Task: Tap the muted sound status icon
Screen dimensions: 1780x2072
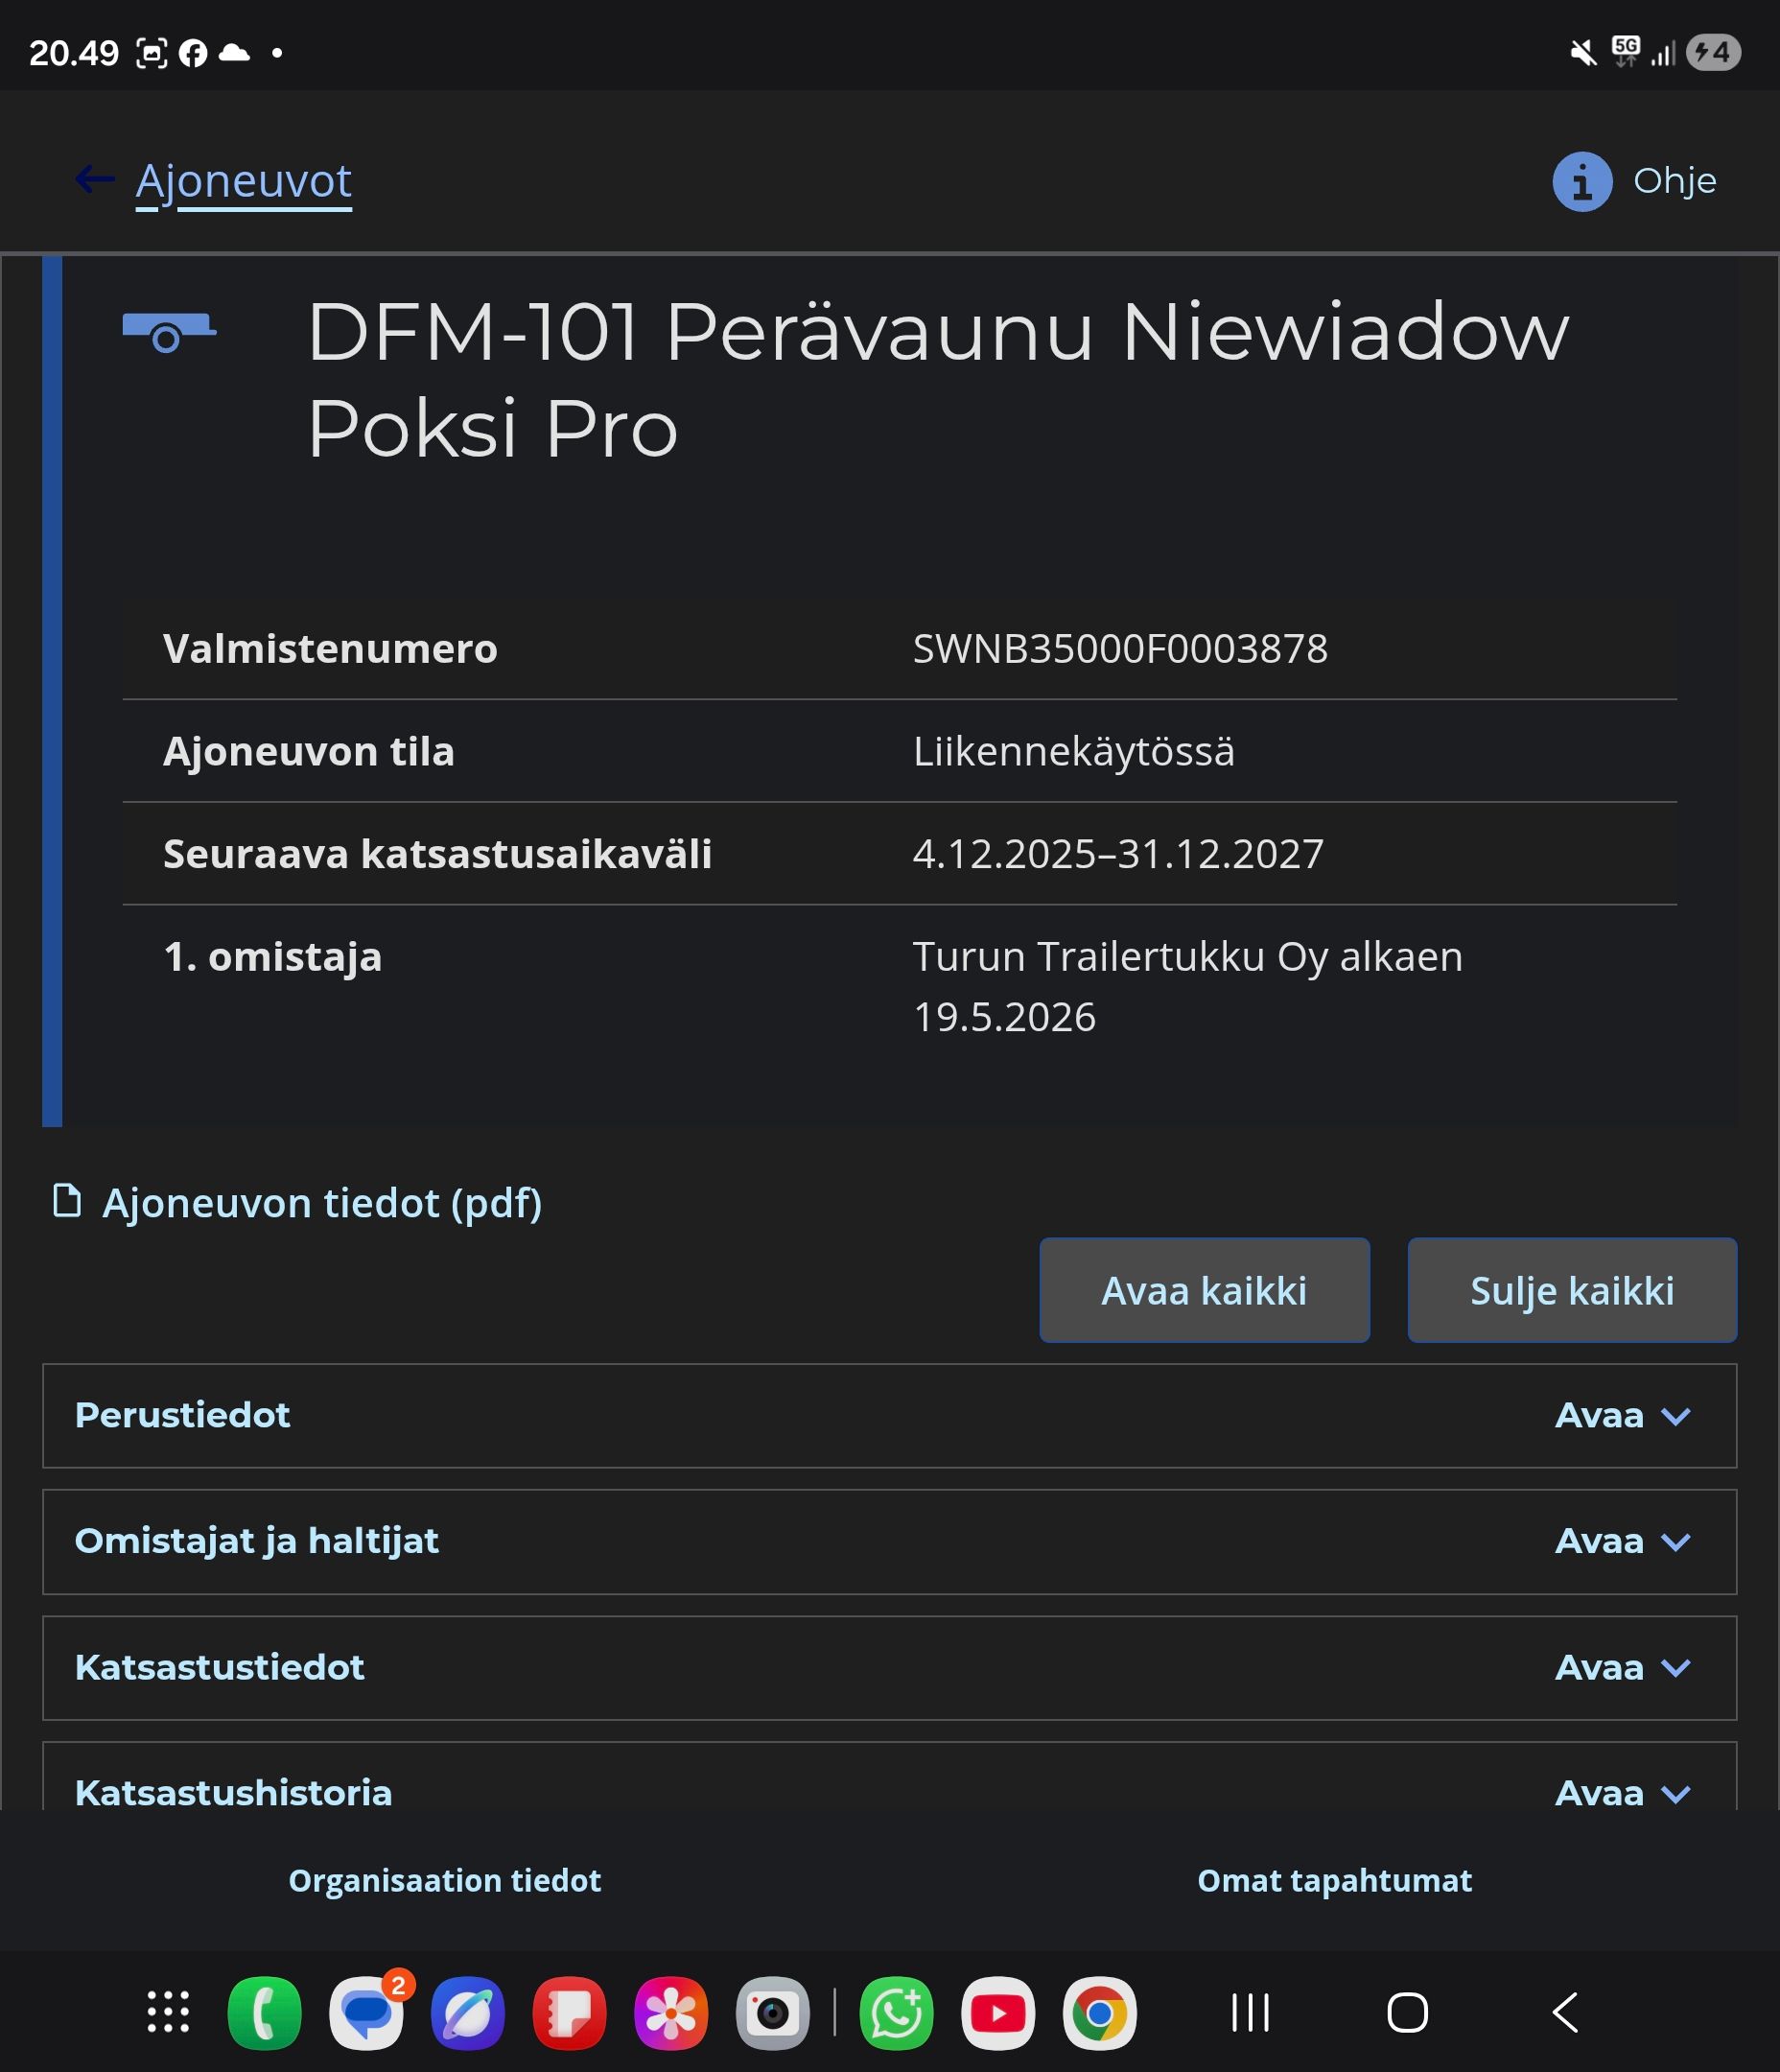Action: (x=1582, y=52)
